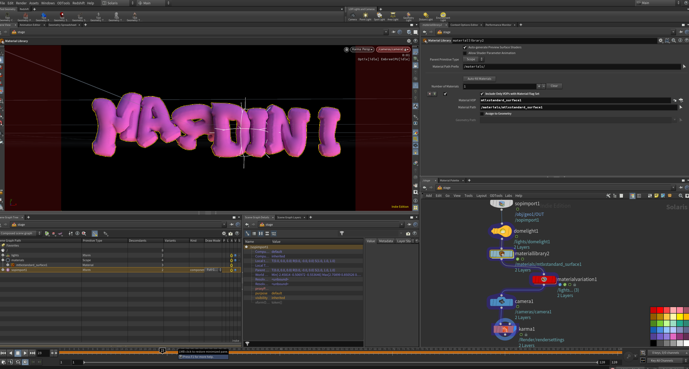Switch to the Scene Graph Layers tab

289,217
